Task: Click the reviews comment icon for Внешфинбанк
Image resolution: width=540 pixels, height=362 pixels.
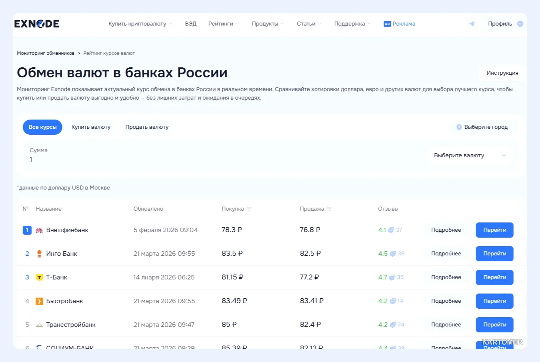Action: 391,230
